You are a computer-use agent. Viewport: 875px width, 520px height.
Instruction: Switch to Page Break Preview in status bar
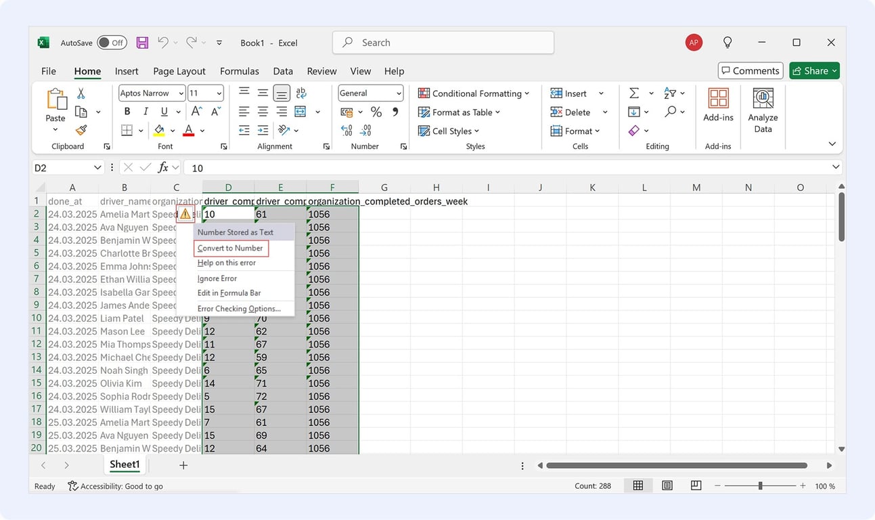pyautogui.click(x=696, y=485)
